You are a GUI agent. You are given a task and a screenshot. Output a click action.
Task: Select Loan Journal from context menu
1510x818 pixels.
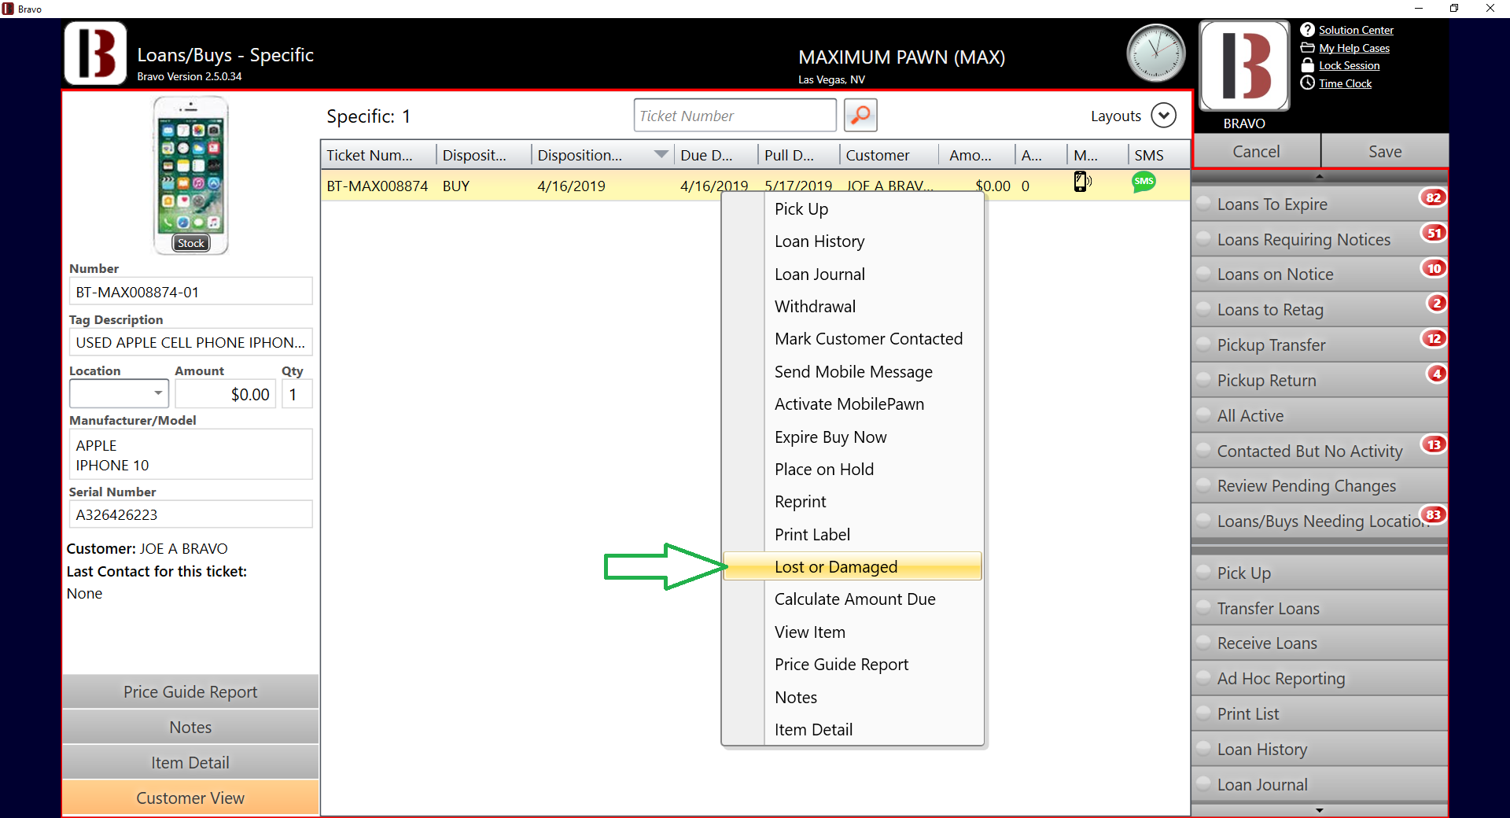[x=853, y=275]
